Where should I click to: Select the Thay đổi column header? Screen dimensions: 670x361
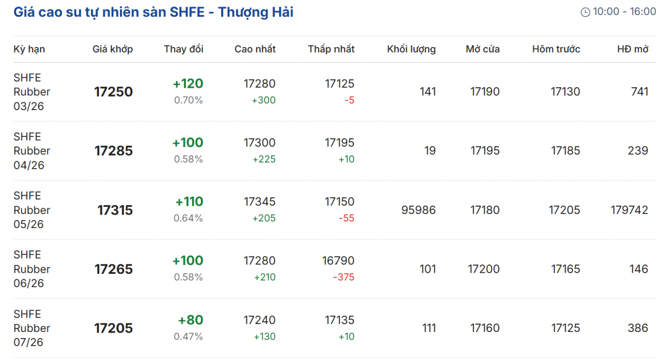tap(184, 49)
